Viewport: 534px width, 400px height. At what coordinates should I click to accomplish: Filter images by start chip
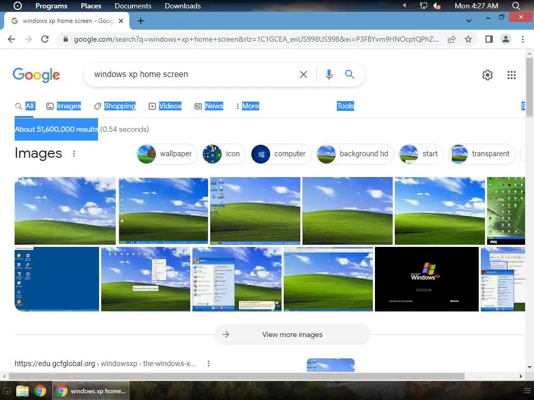click(421, 154)
